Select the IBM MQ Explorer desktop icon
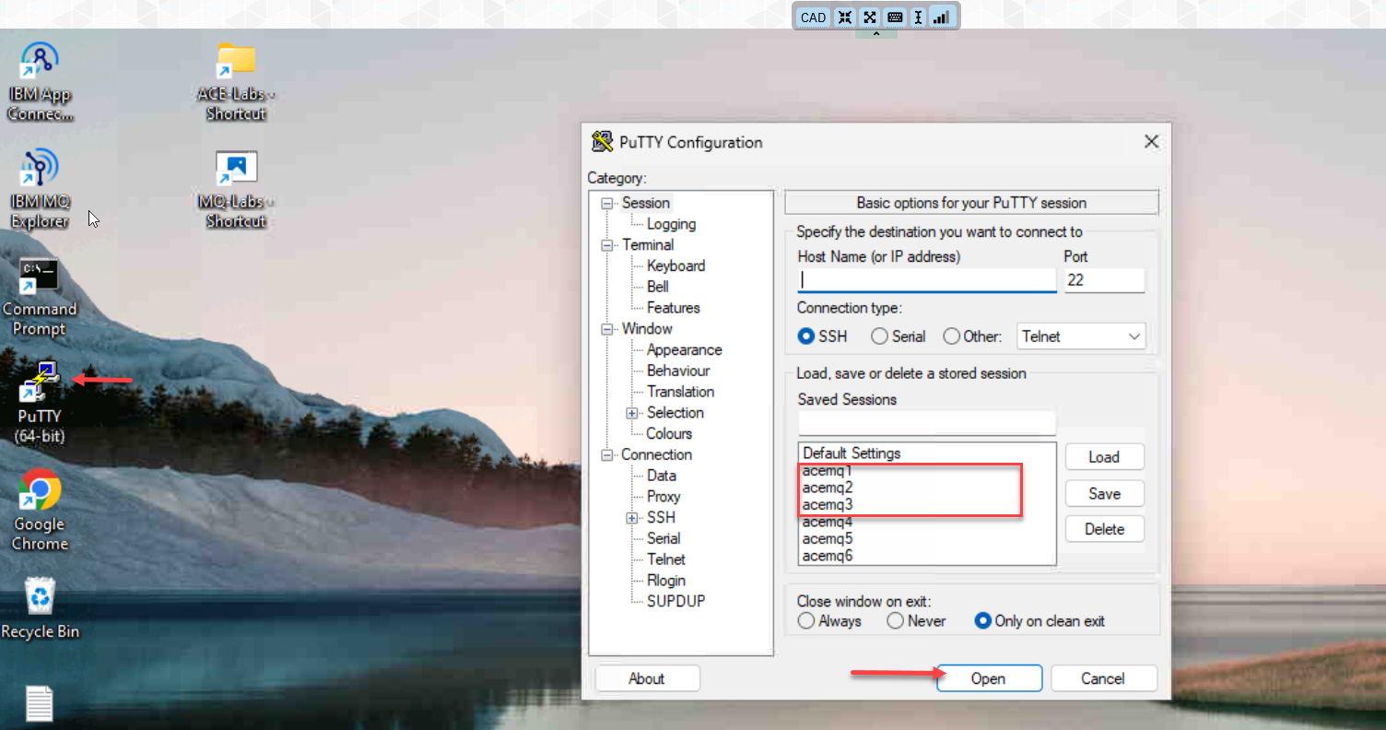The width and height of the screenshot is (1386, 730). tap(40, 189)
